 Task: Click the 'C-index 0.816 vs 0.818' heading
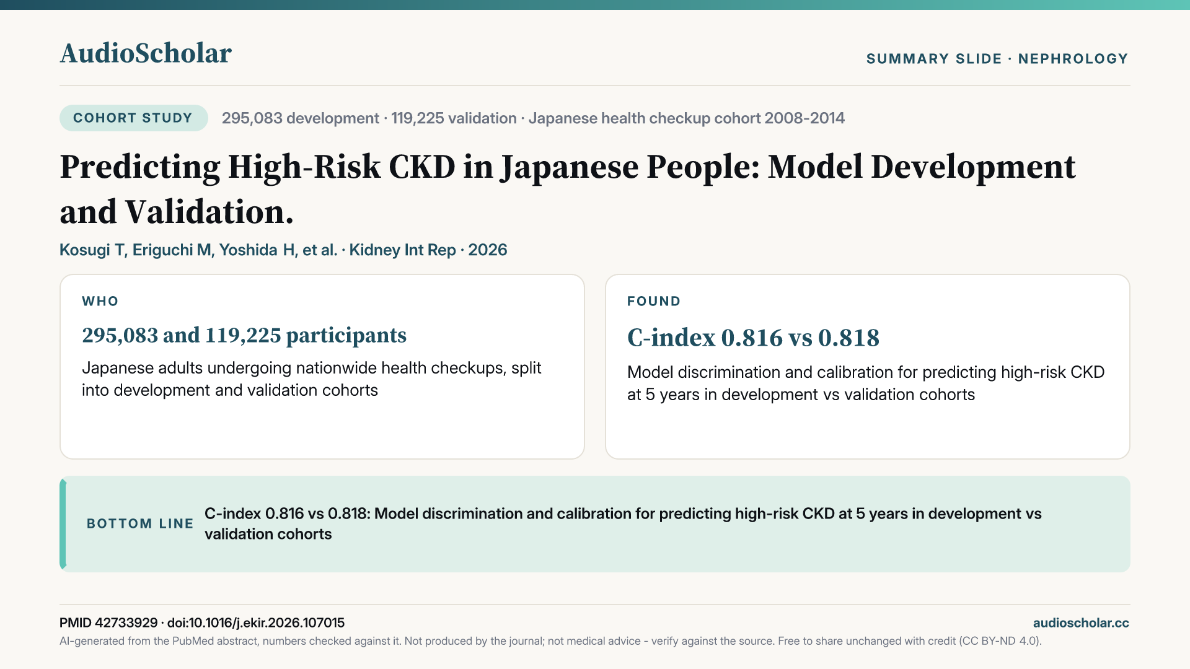(x=753, y=338)
